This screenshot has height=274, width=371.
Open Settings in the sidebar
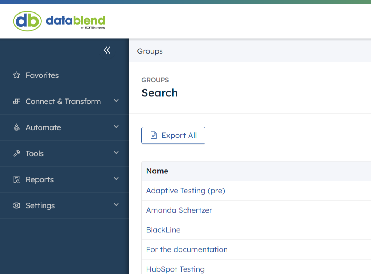(x=64, y=205)
